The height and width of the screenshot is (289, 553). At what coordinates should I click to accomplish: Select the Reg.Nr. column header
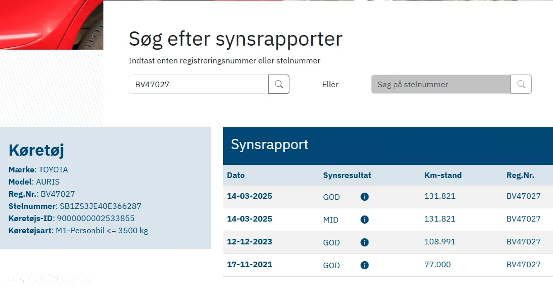tap(520, 175)
